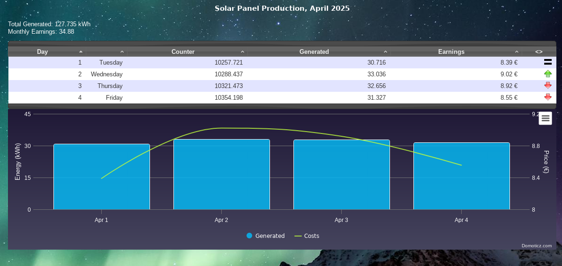Click counter value 10354.198
This screenshot has height=266, width=562.
[x=229, y=97]
